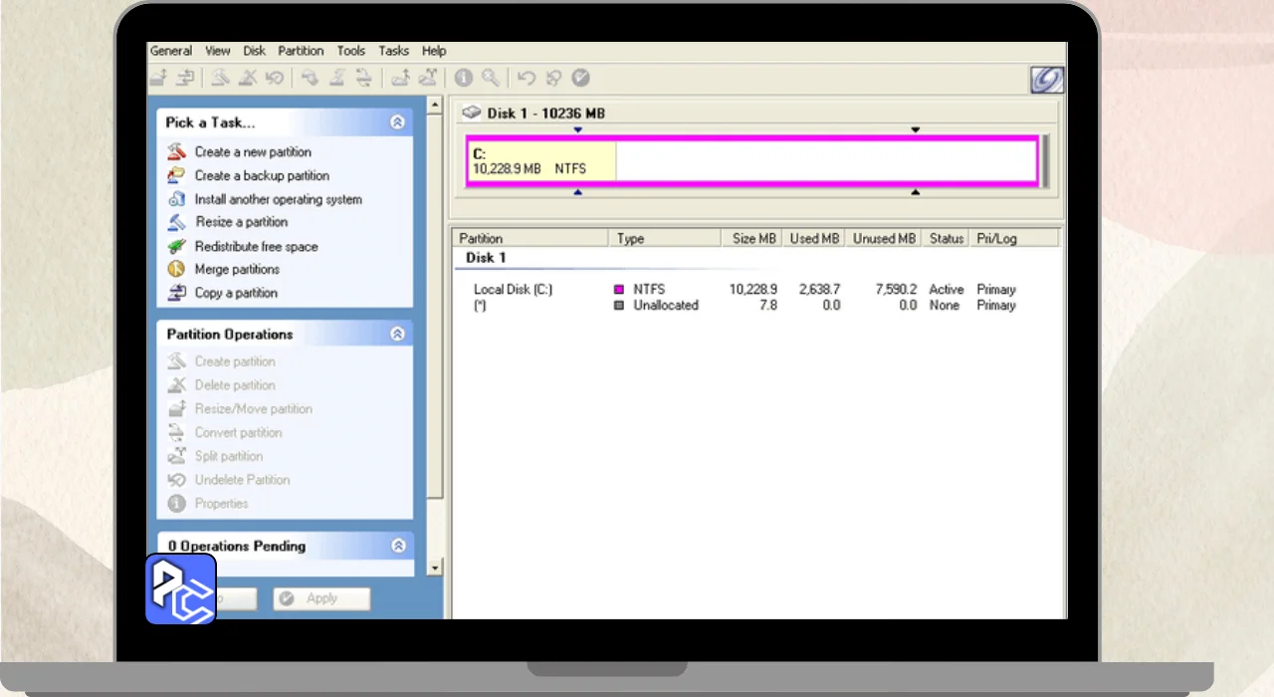Click the Install another operating system link
The height and width of the screenshot is (697, 1274).
tap(278, 199)
